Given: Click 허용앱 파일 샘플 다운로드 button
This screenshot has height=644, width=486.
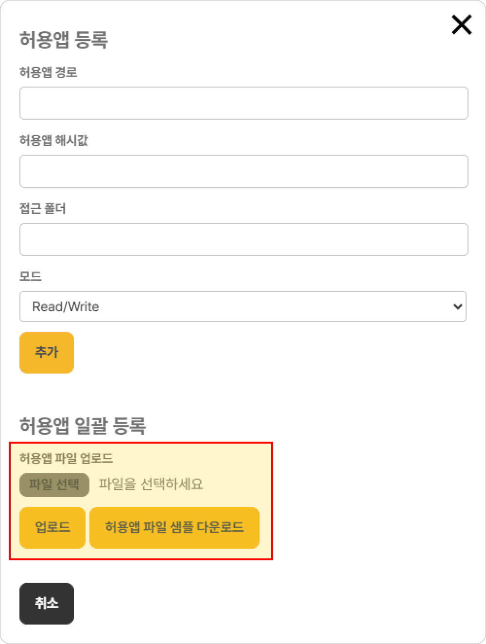Looking at the screenshot, I should point(174,527).
